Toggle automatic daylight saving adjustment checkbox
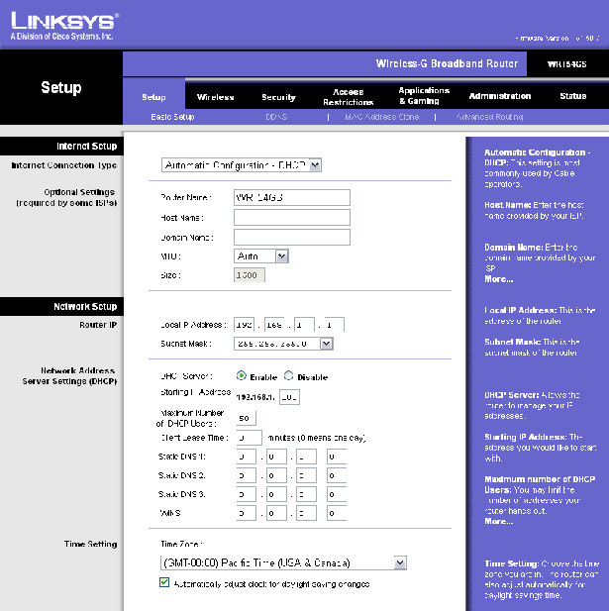The height and width of the screenshot is (611, 609). tap(164, 582)
